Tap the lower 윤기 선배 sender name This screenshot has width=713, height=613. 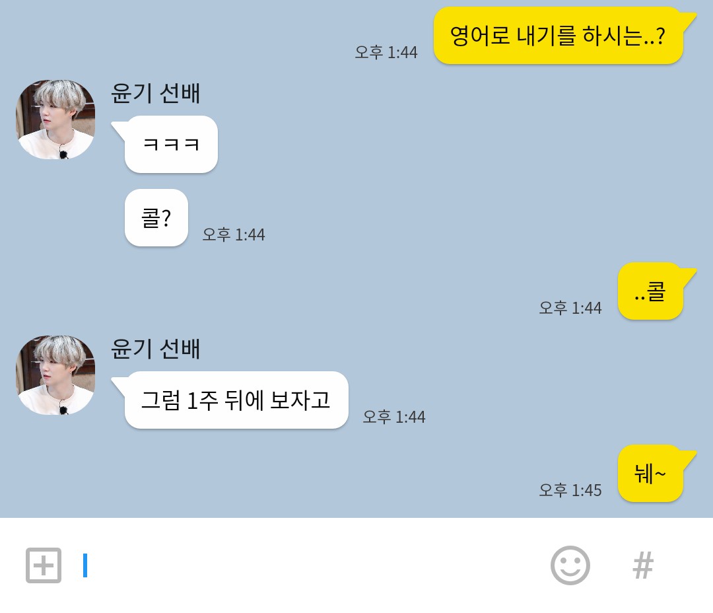pyautogui.click(x=156, y=349)
